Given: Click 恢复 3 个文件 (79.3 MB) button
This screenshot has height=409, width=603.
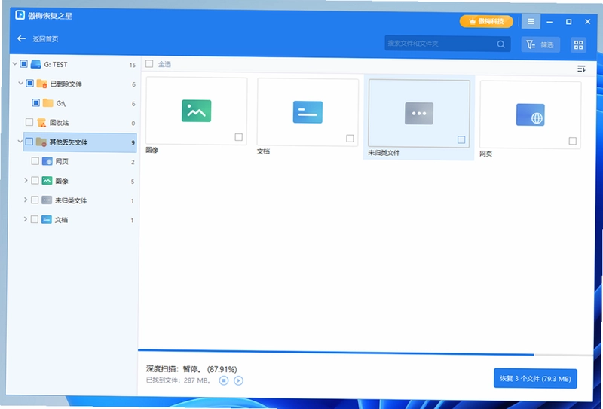Looking at the screenshot, I should 535,379.
